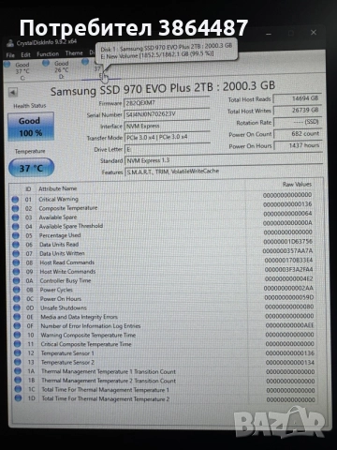Screen dimensions: 337x450
Task: Open the Function menu
Action: (x=48, y=54)
